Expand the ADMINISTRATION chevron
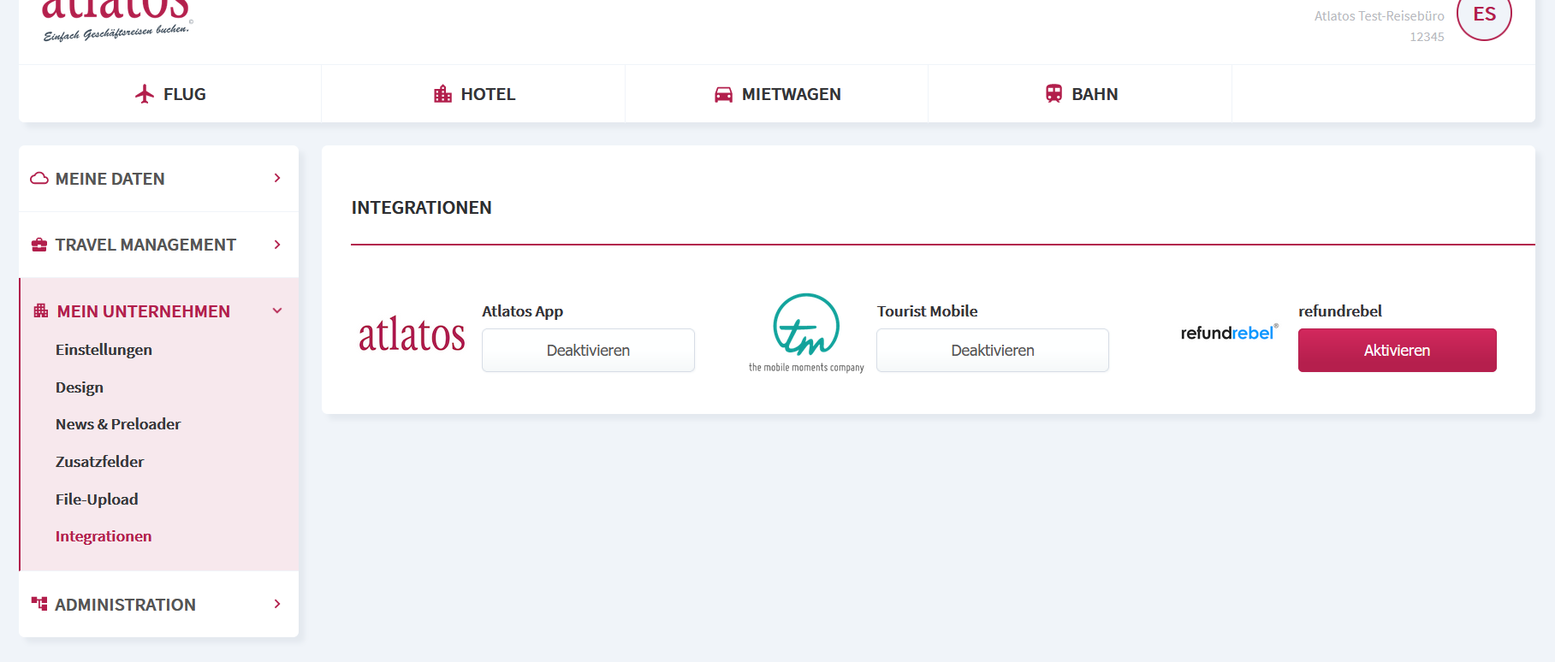 coord(277,604)
